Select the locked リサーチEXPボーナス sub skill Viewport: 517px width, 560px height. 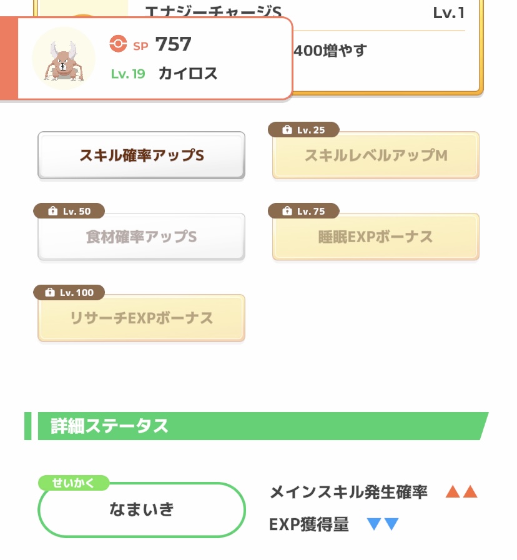[x=142, y=318]
